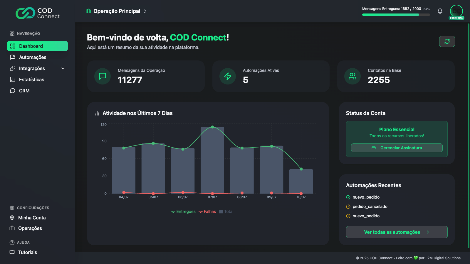
Task: Expand the Integrações submenu chevron
Action: (63, 68)
